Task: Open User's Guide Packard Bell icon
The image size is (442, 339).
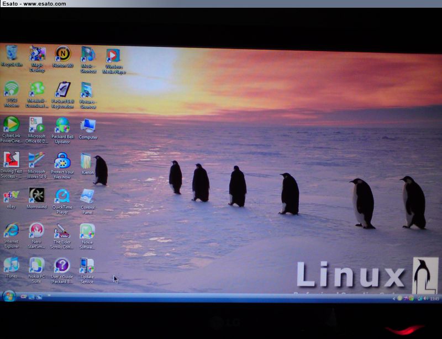Action: coord(62,271)
